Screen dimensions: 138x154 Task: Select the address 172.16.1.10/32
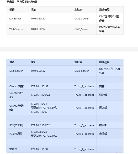(40, 149)
